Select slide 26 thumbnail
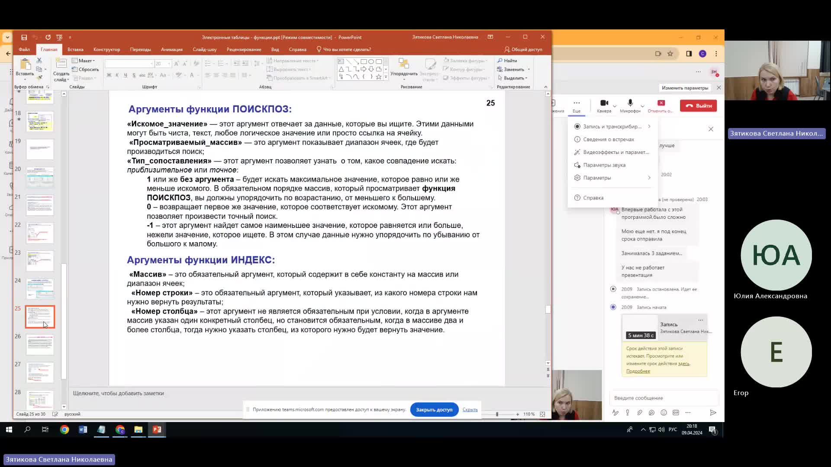 point(40,345)
